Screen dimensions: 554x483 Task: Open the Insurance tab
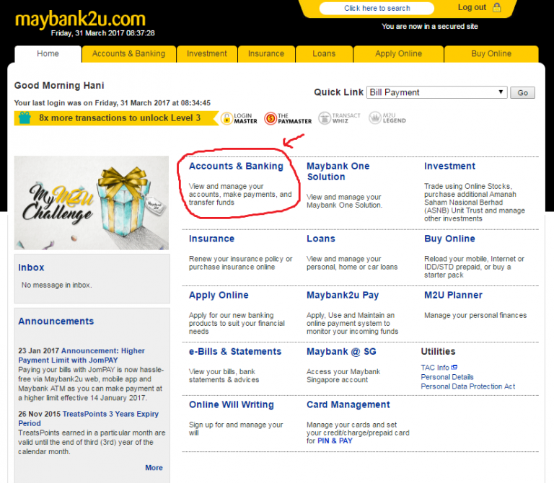point(266,53)
